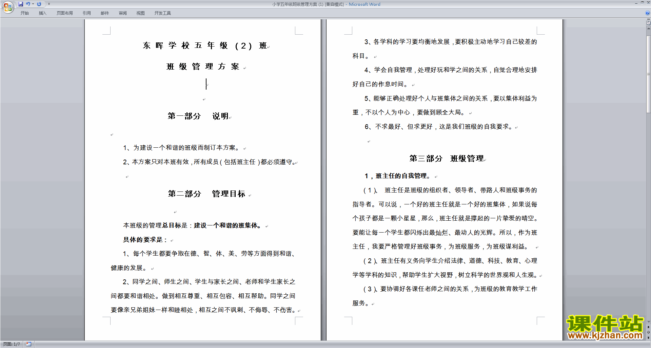
Task: Save the document with the floppy disk icon
Action: pyautogui.click(x=21, y=4)
